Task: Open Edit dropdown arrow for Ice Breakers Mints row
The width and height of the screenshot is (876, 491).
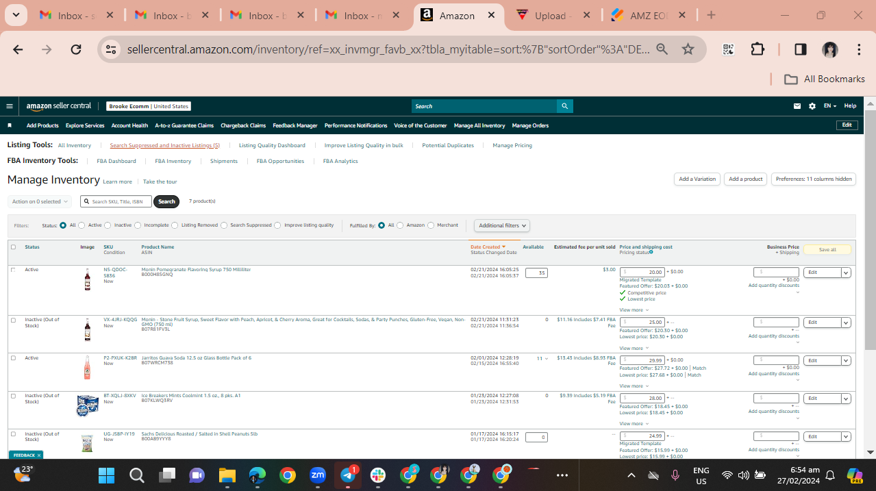Action: [x=846, y=399]
